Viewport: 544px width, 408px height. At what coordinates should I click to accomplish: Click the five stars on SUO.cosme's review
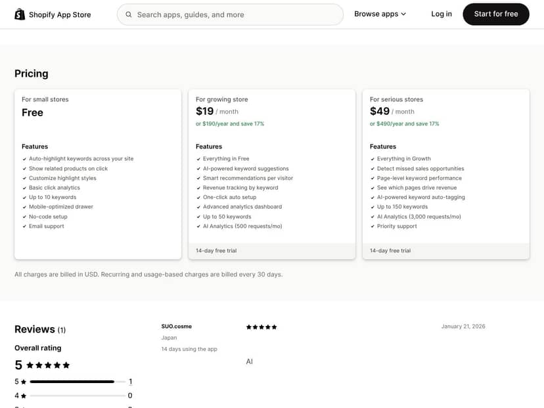[261, 326]
